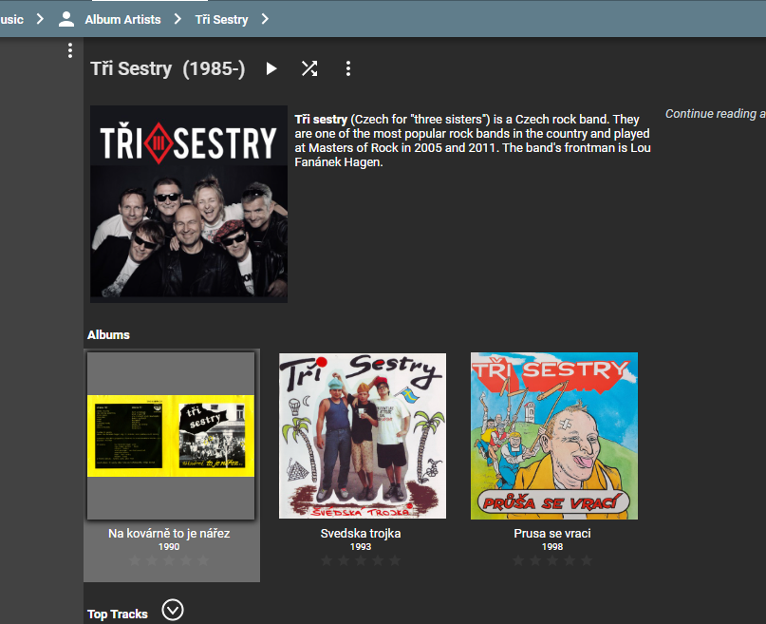Image resolution: width=766 pixels, height=624 pixels.
Task: Expand the Top Tracks section
Action: click(173, 610)
